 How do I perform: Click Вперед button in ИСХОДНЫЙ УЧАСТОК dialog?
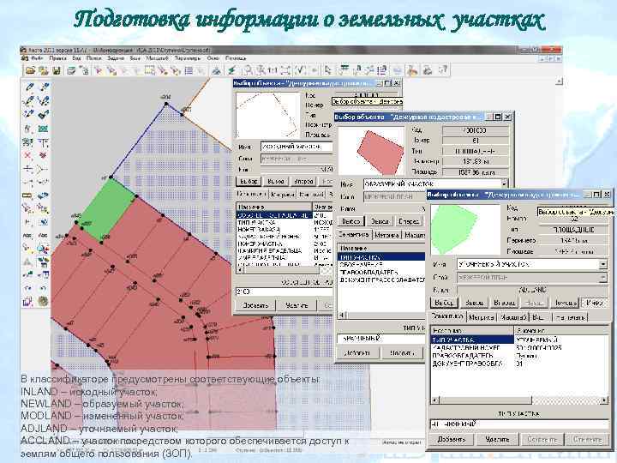point(303,182)
